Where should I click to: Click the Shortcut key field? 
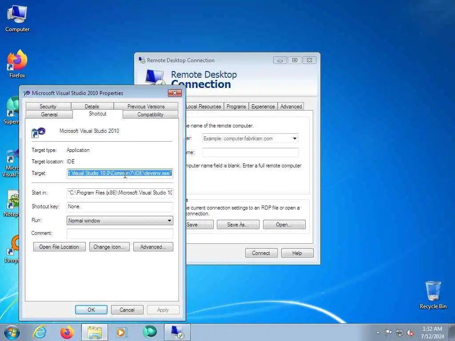[120, 206]
